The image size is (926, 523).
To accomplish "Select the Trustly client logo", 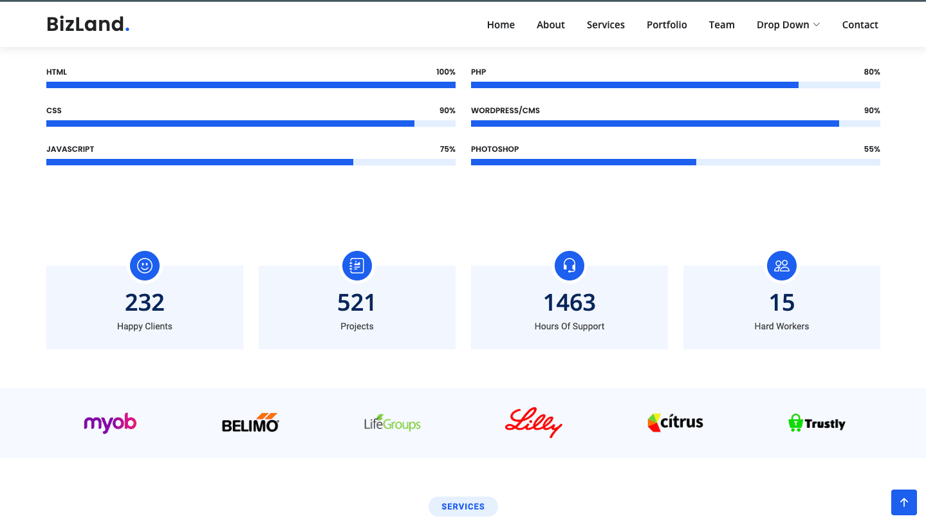I will [x=817, y=423].
